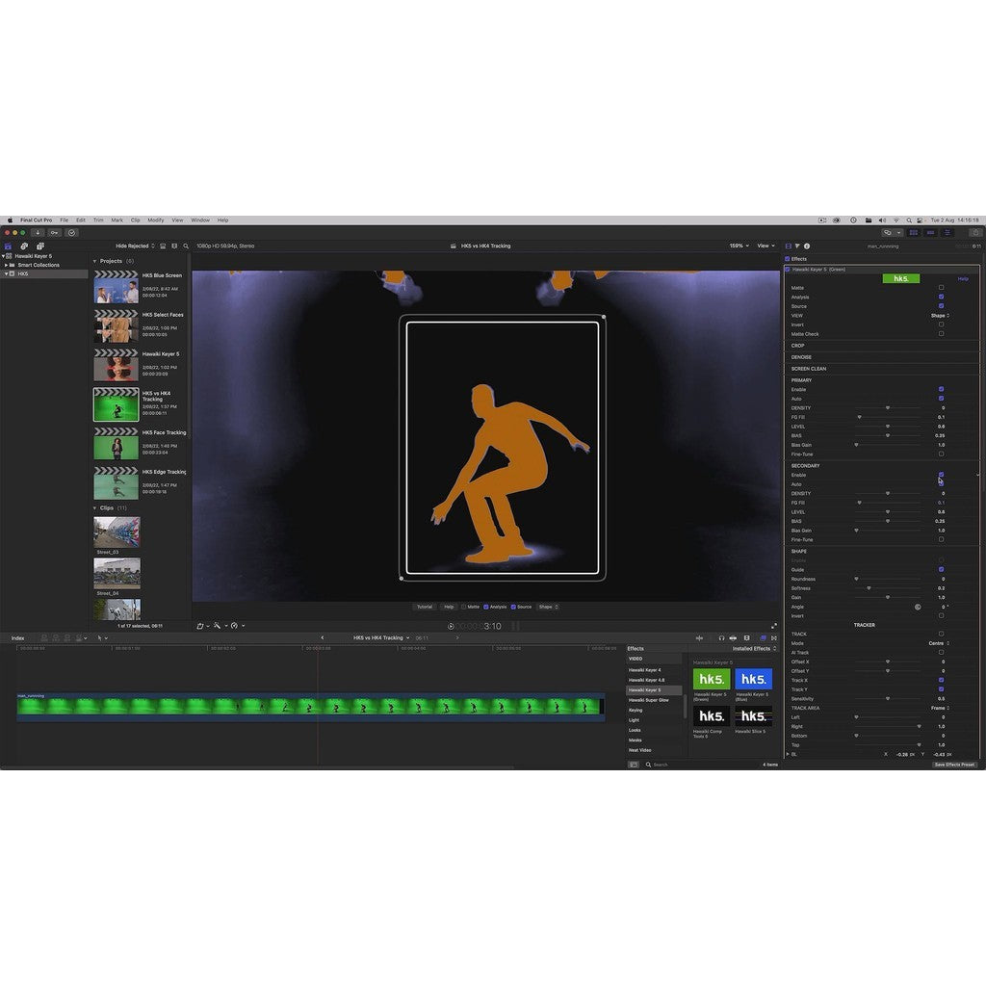The height and width of the screenshot is (986, 986).
Task: Open the Photos and Audio sidebar icon
Action: 24,246
